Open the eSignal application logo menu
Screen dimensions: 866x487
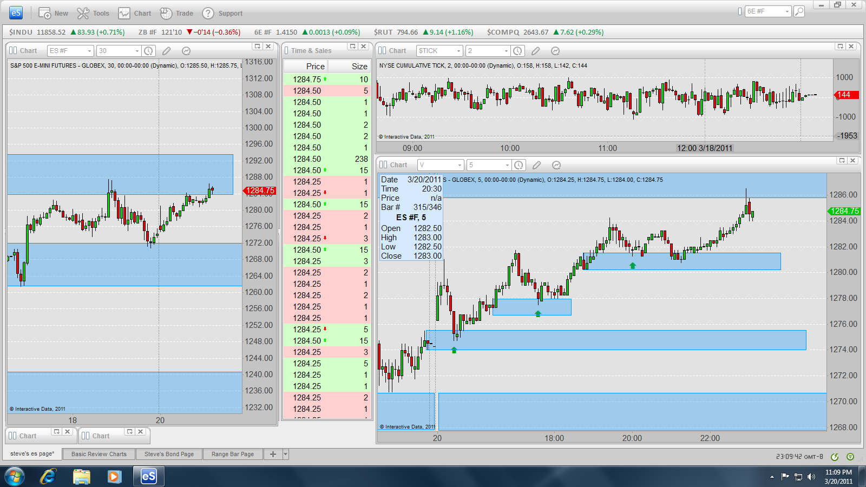pos(16,12)
